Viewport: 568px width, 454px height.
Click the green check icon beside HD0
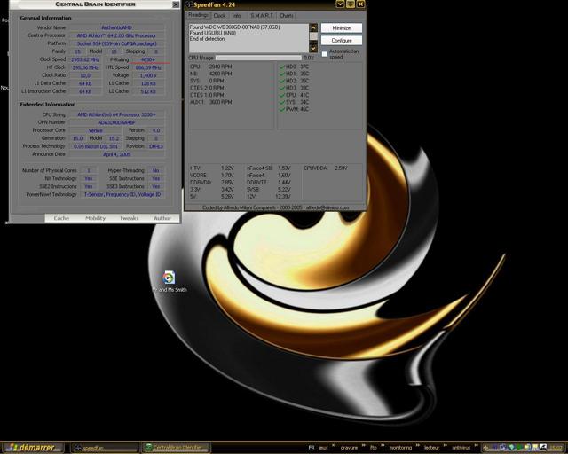pos(282,67)
